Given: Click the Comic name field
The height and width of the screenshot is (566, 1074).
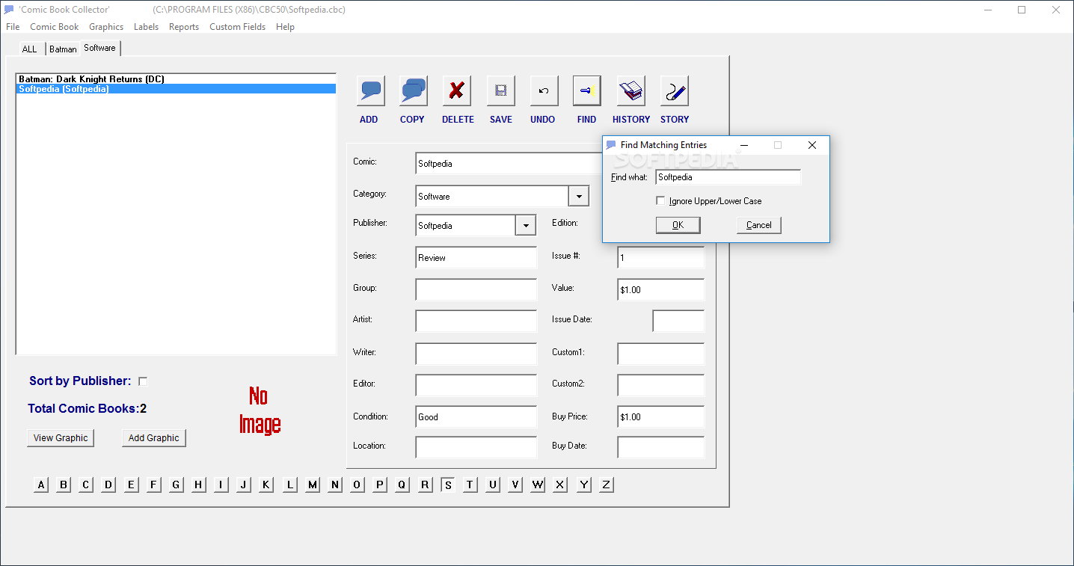Looking at the screenshot, I should [x=509, y=164].
